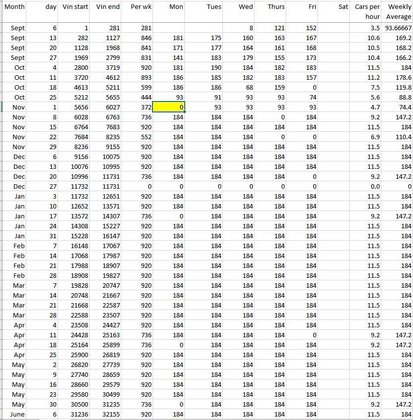This screenshot has width=413, height=420.
Task: Select the yellow highlighted Mon cell
Action: click(168, 107)
